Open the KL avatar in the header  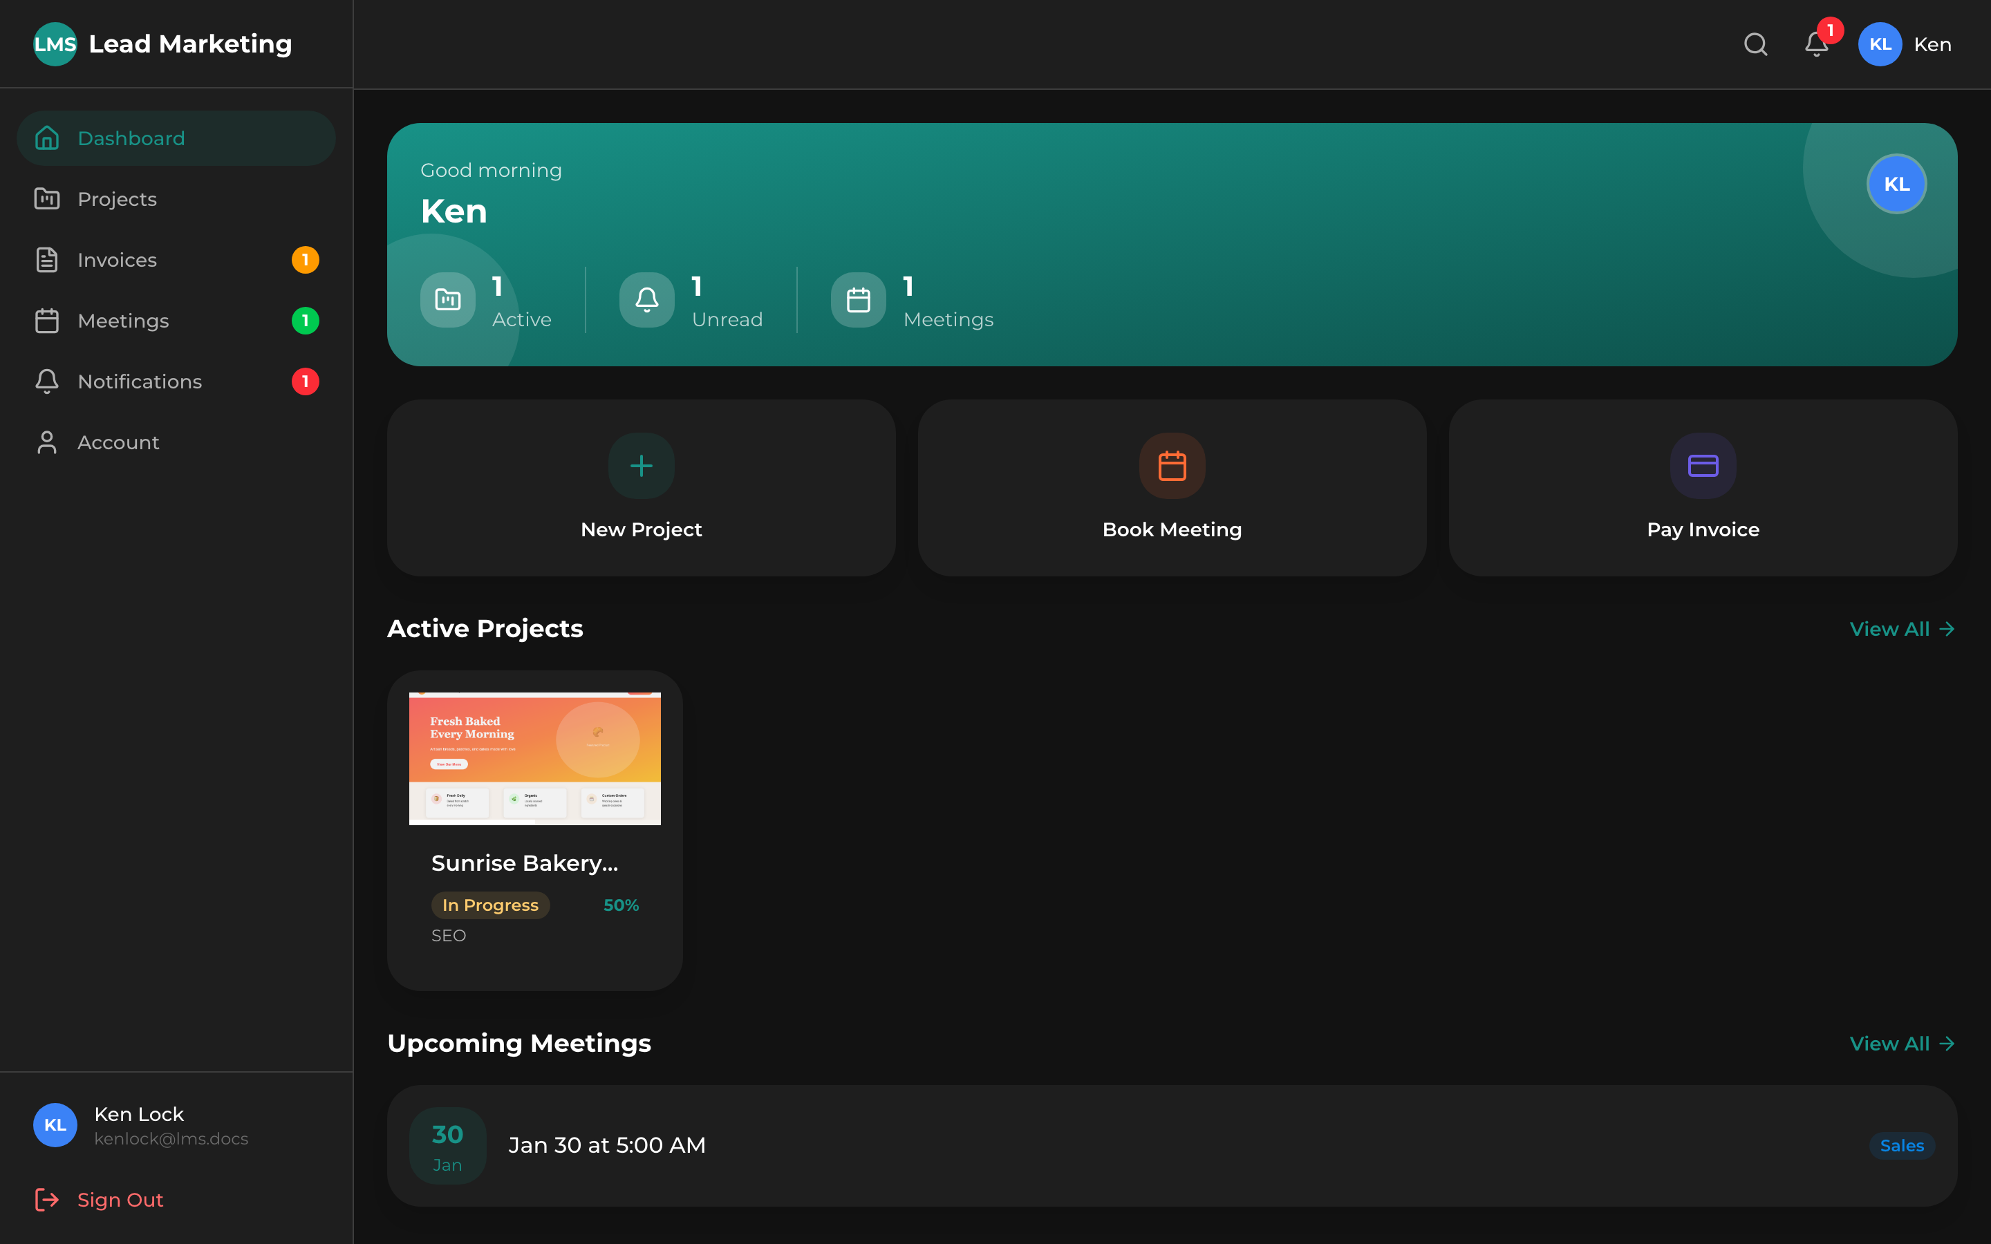pos(1880,44)
